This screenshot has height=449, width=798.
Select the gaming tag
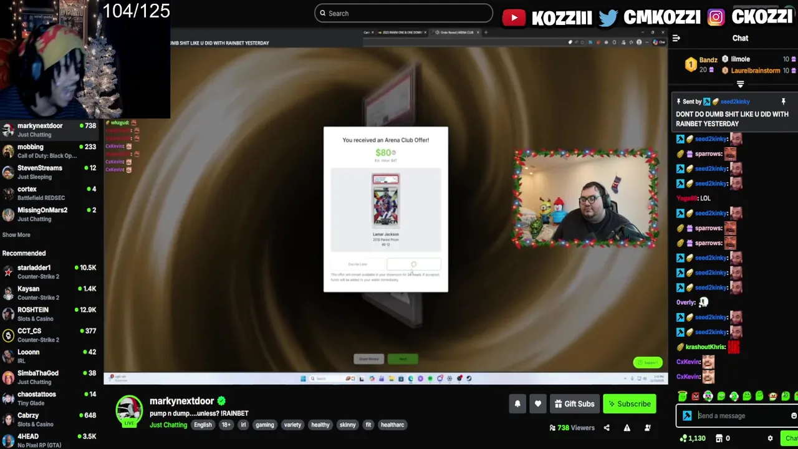[x=264, y=425]
